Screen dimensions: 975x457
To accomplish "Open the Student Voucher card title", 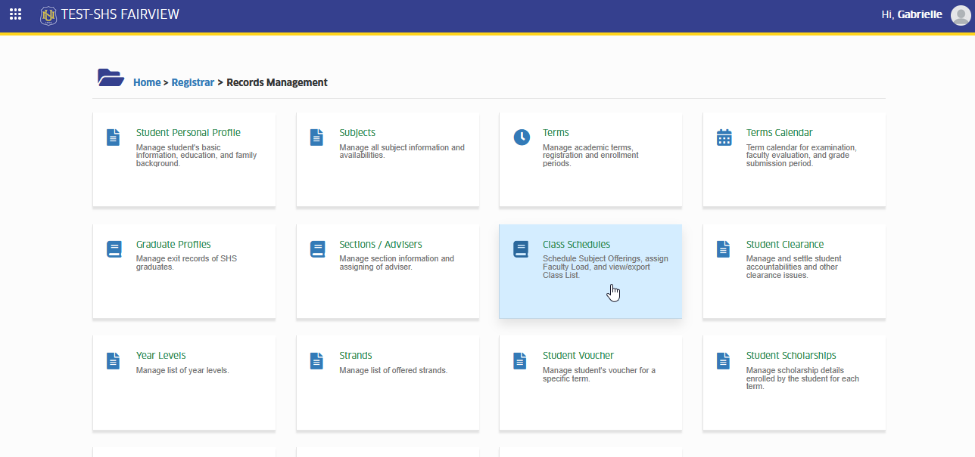I will [x=578, y=356].
